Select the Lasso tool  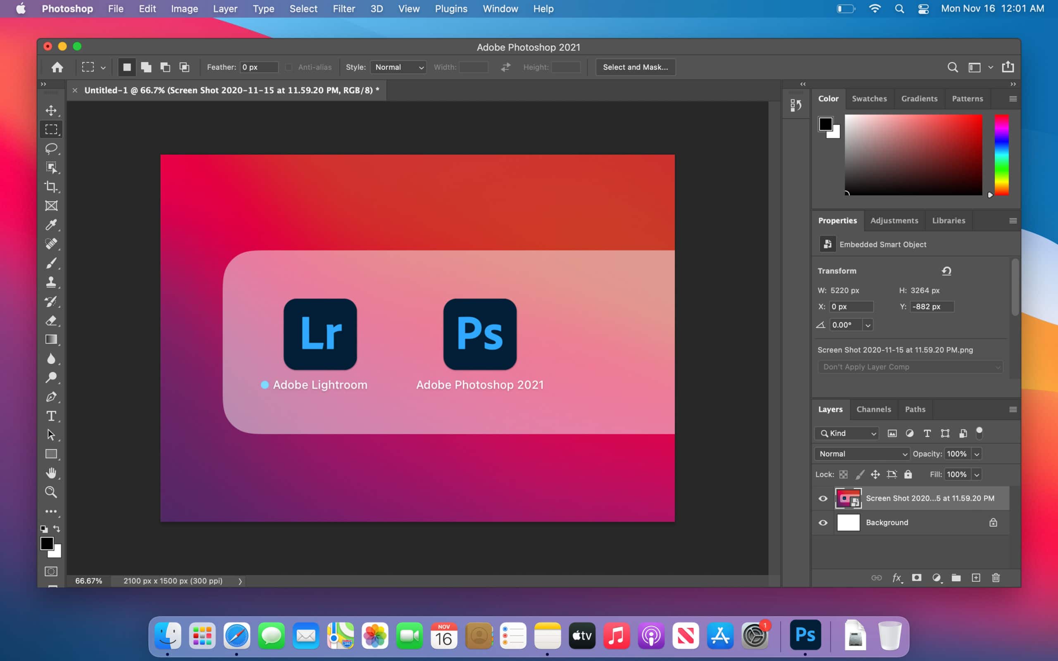pos(51,149)
